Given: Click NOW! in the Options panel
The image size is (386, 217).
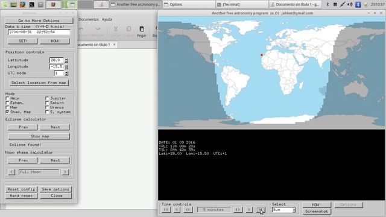Looking at the screenshot, I should click(x=55, y=41).
